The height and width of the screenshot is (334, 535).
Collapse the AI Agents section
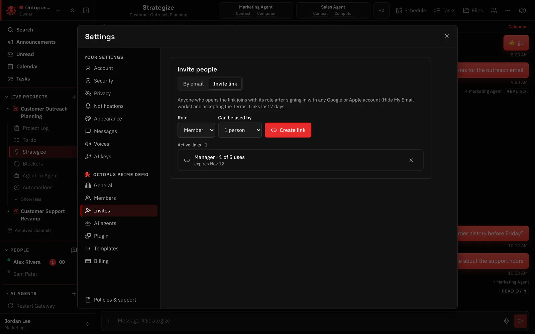tap(7, 294)
